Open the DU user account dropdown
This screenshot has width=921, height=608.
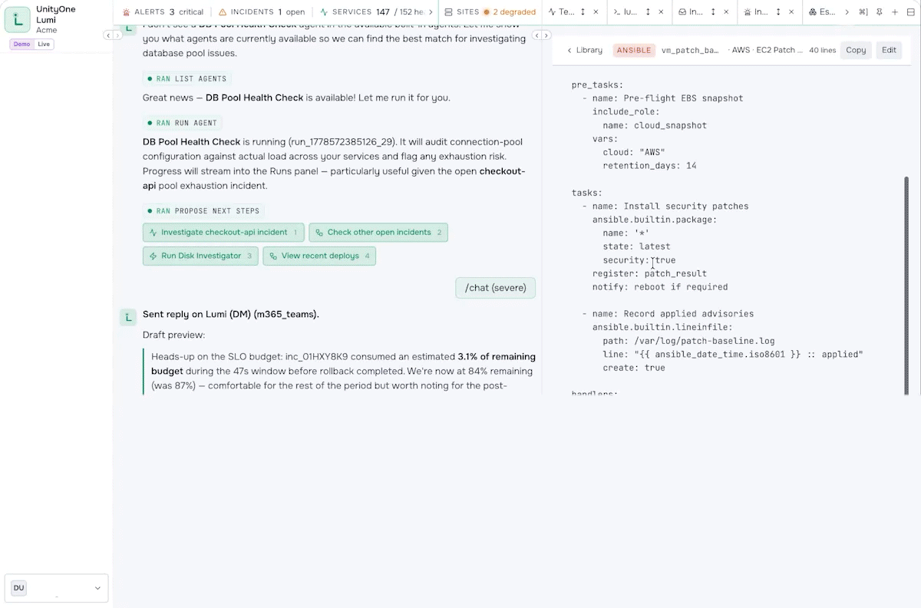56,588
